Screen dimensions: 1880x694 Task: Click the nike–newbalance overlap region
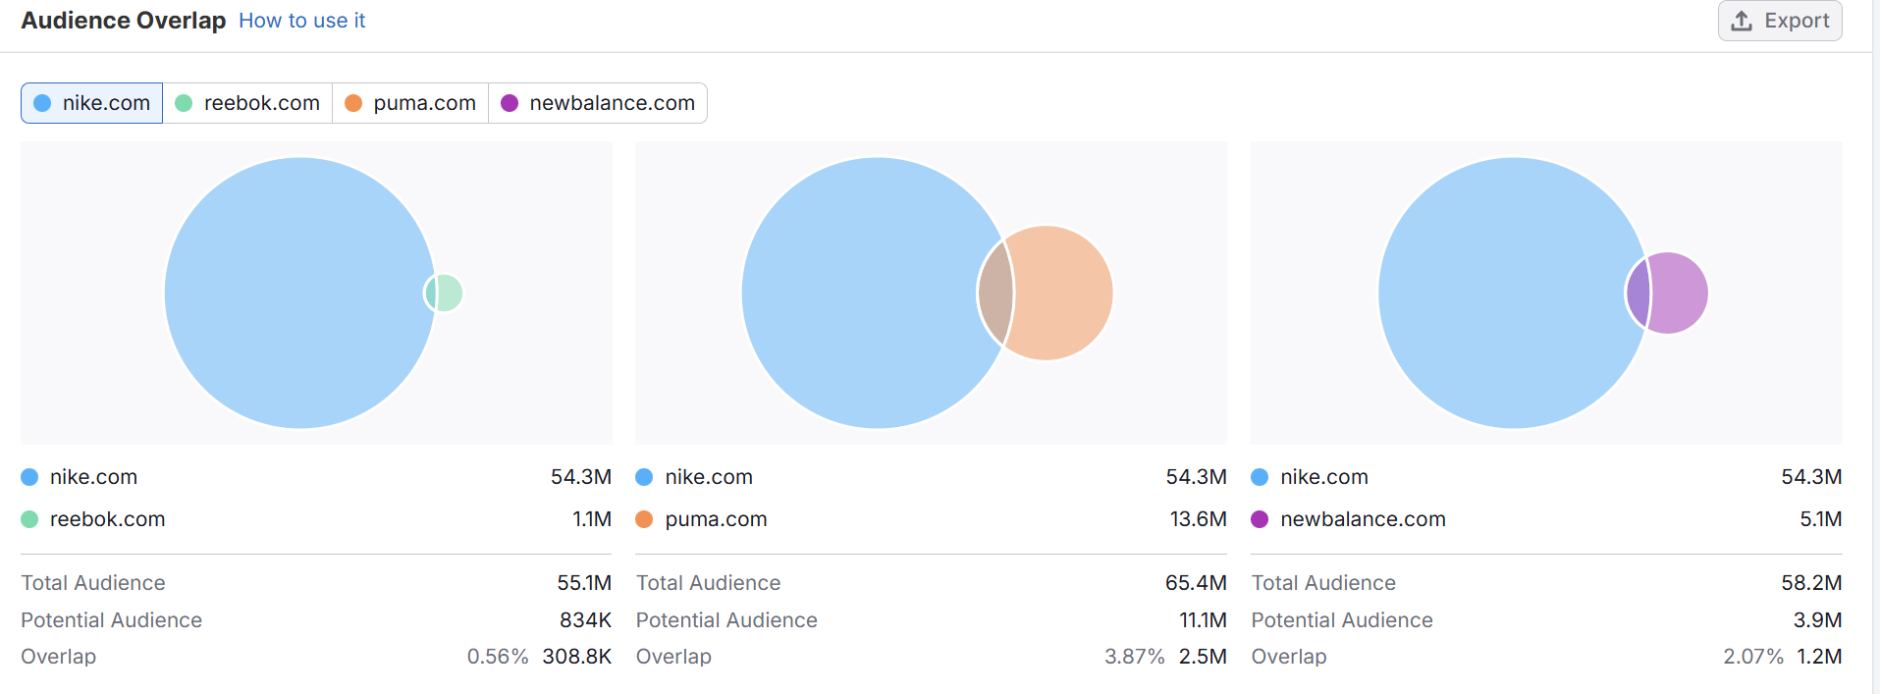tap(1638, 293)
